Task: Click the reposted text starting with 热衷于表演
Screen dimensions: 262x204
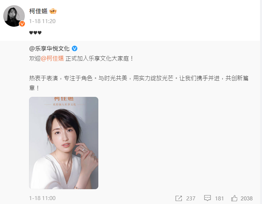Action: click(139, 83)
